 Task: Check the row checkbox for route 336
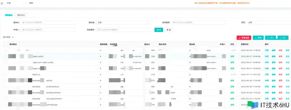(6, 56)
